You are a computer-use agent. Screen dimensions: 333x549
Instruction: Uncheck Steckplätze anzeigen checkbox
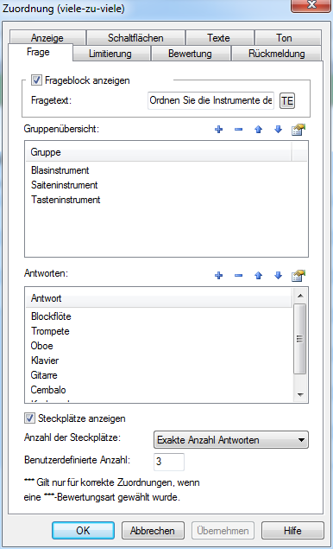pyautogui.click(x=29, y=418)
